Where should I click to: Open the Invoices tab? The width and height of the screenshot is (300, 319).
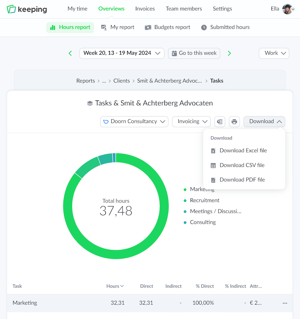click(145, 9)
